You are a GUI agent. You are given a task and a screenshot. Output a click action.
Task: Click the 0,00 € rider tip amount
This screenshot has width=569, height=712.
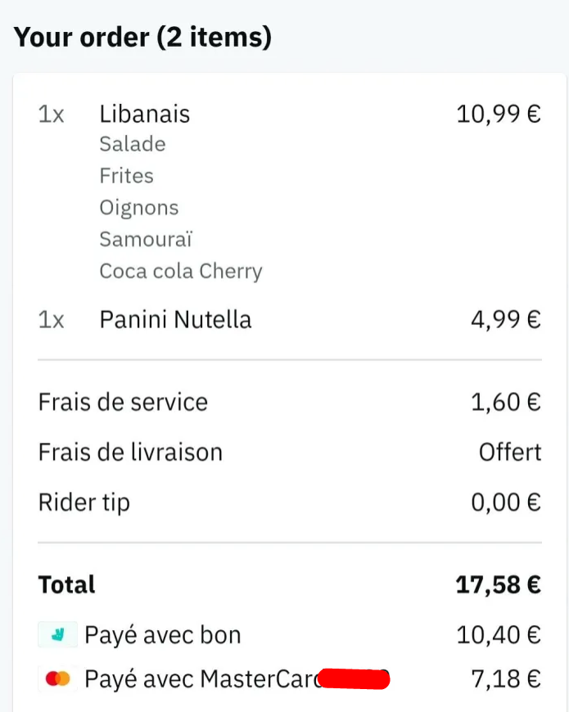[x=506, y=502]
